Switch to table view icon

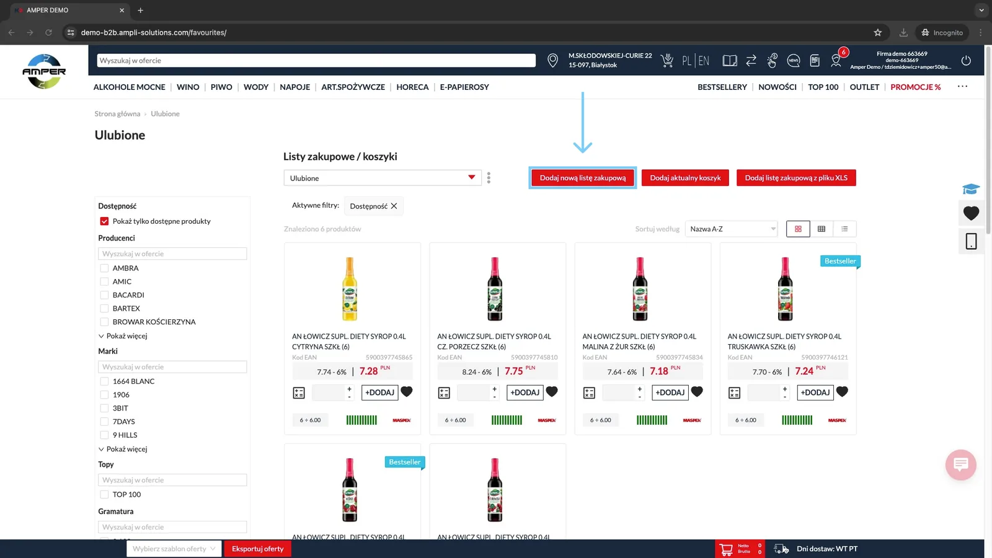click(821, 229)
